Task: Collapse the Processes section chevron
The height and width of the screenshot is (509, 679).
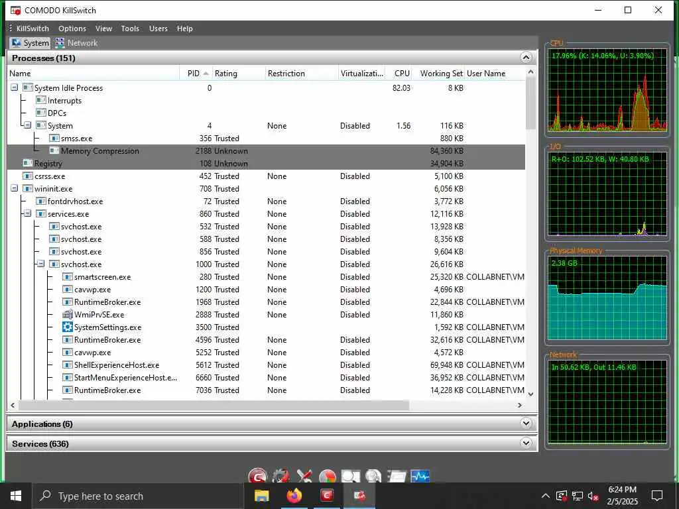Action: [526, 58]
